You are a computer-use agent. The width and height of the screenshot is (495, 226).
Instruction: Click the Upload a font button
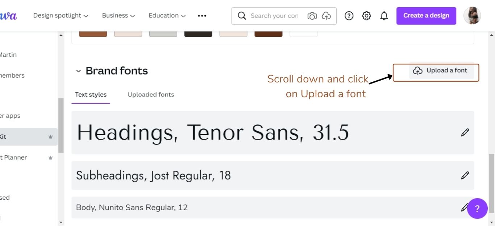[440, 71]
